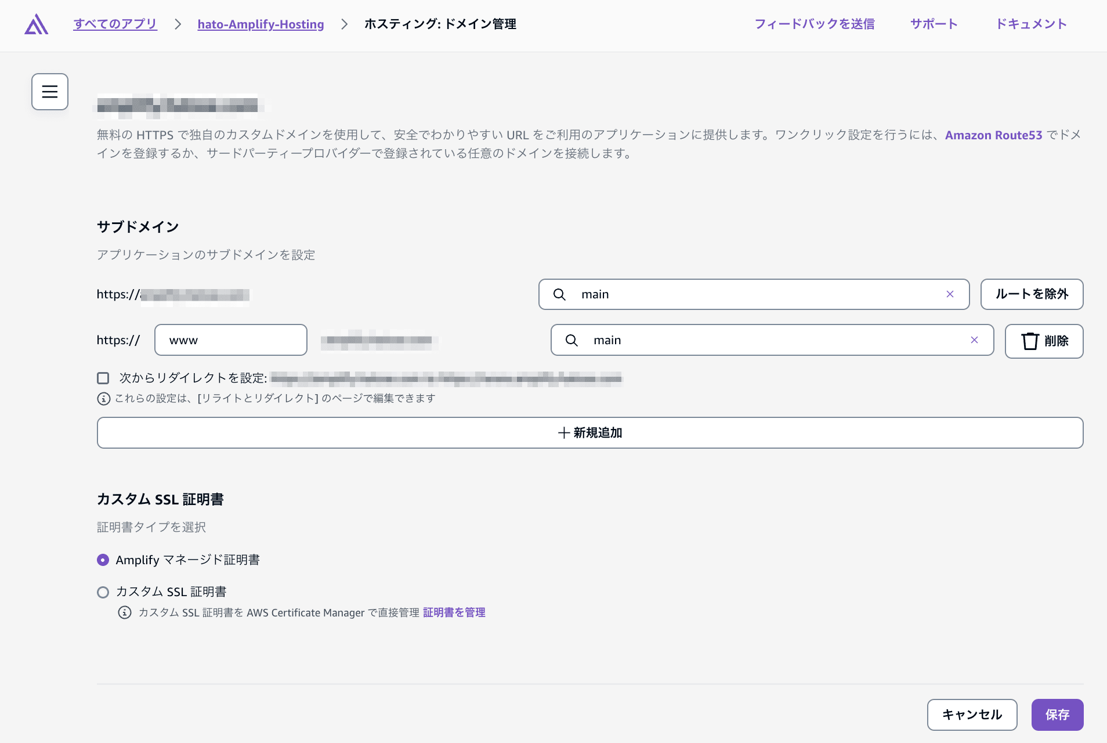This screenshot has height=743, width=1107.
Task: Add a new subdomain with 新規追加
Action: [590, 432]
